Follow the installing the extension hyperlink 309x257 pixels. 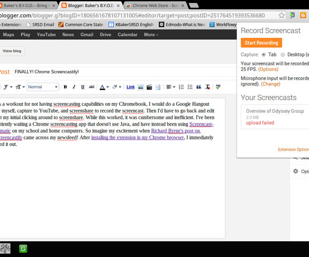(138, 138)
